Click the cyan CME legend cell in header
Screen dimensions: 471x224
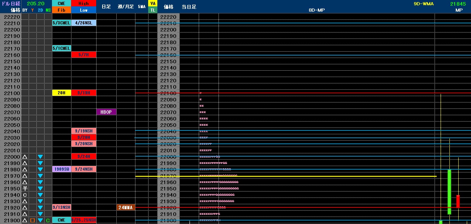click(x=62, y=4)
